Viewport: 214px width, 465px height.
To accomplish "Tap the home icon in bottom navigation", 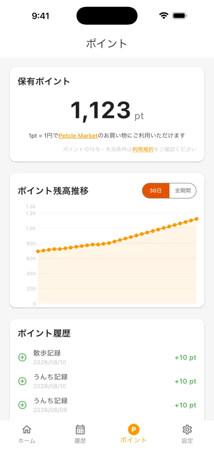I will pos(27,429).
